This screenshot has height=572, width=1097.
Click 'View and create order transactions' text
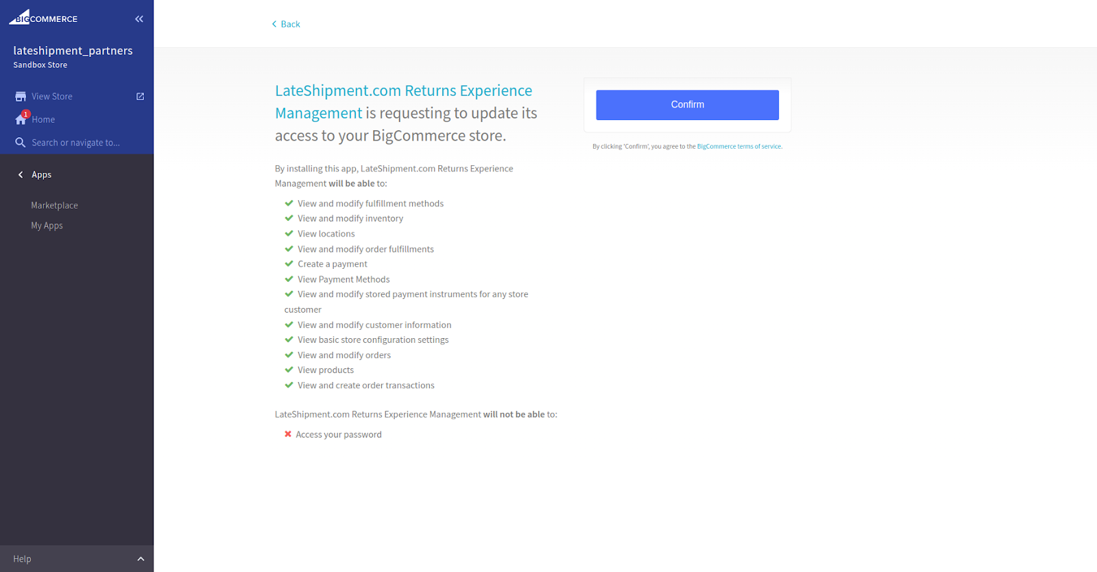click(366, 385)
